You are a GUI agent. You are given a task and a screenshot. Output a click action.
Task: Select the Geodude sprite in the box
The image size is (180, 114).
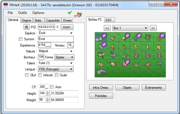click(x=136, y=65)
